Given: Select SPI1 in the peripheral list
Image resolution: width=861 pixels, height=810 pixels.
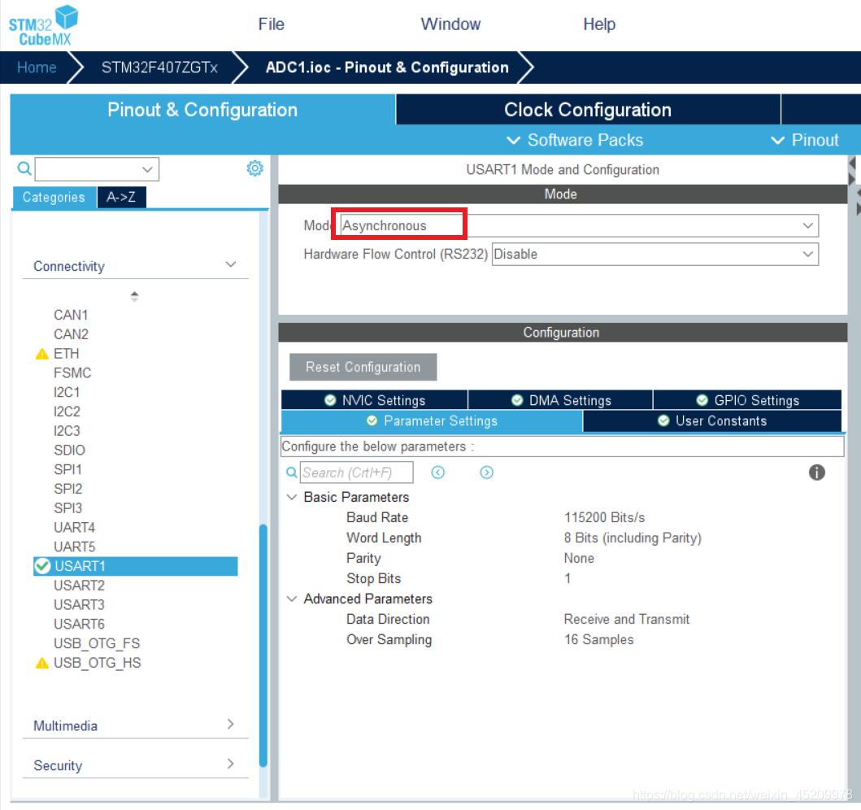Looking at the screenshot, I should pos(68,469).
